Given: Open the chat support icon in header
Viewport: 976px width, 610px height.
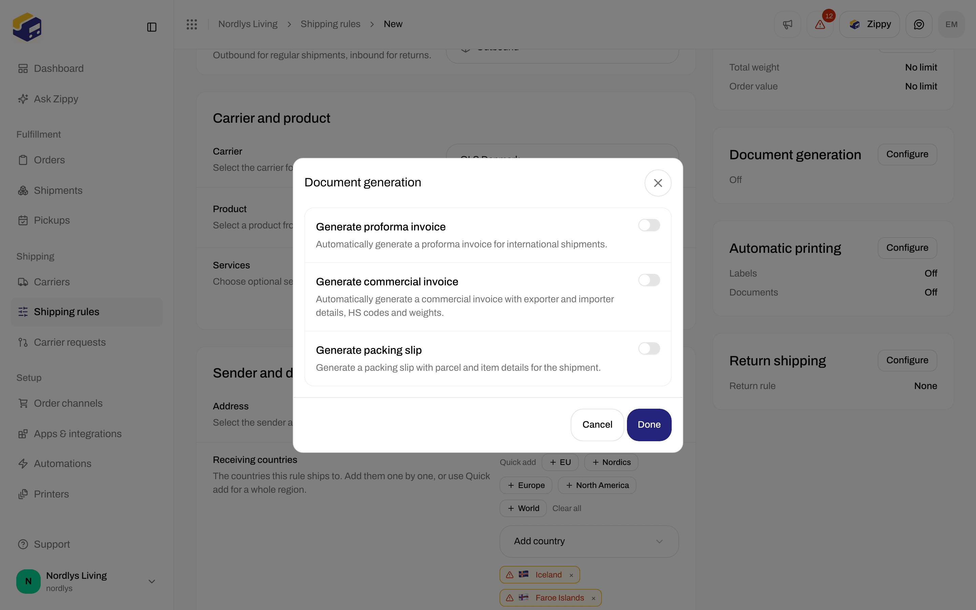Looking at the screenshot, I should (x=919, y=25).
